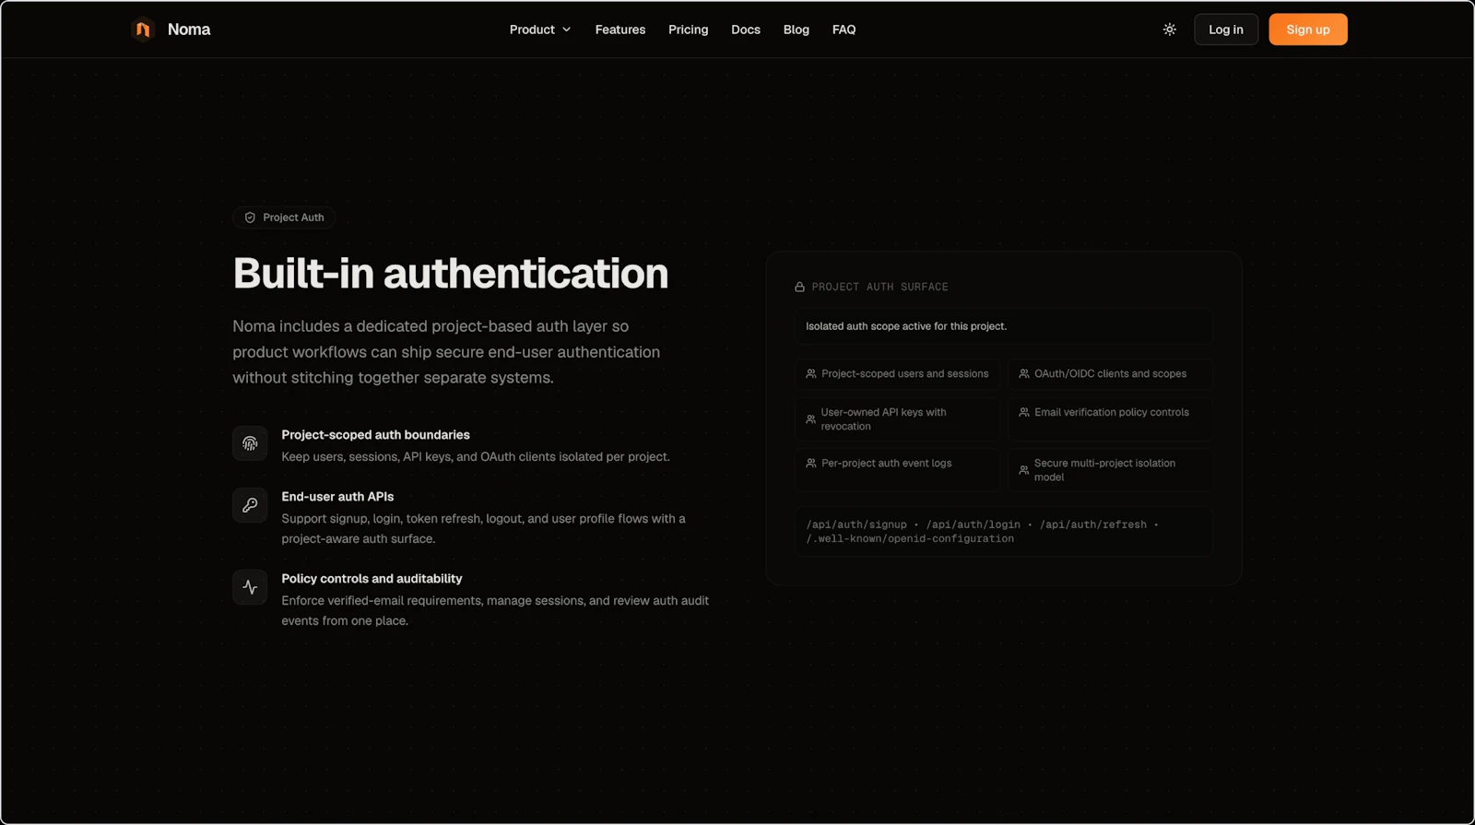Screen dimensions: 1475x825
Task: Click OAuth/OIDC clients and scopes text
Action: pos(1110,373)
